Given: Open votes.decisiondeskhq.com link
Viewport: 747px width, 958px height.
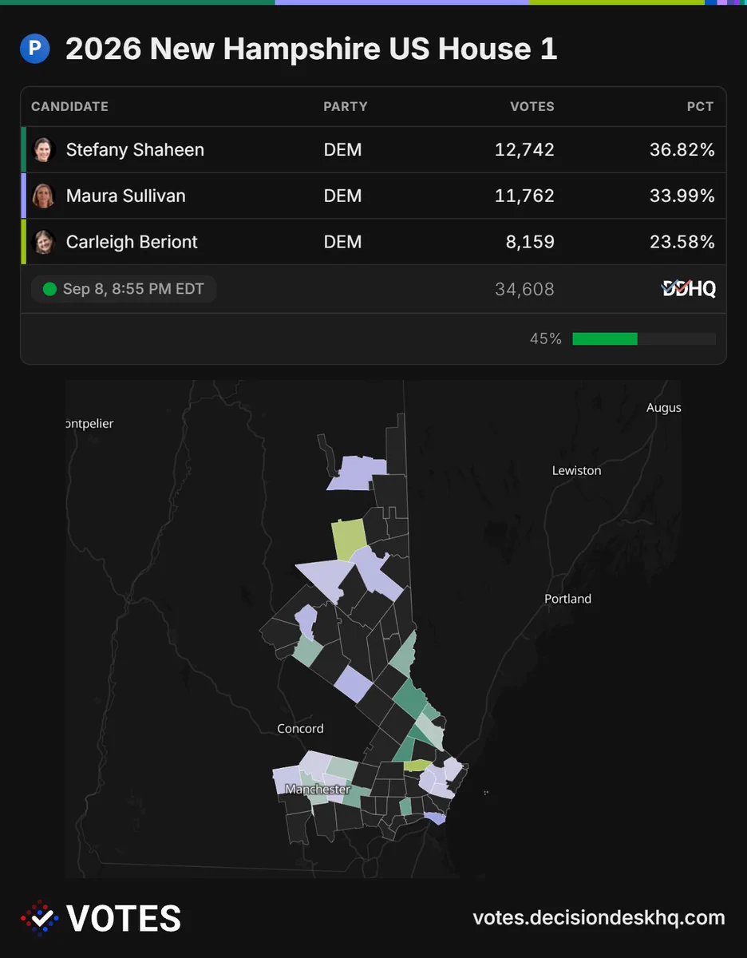Looking at the screenshot, I should pyautogui.click(x=599, y=918).
